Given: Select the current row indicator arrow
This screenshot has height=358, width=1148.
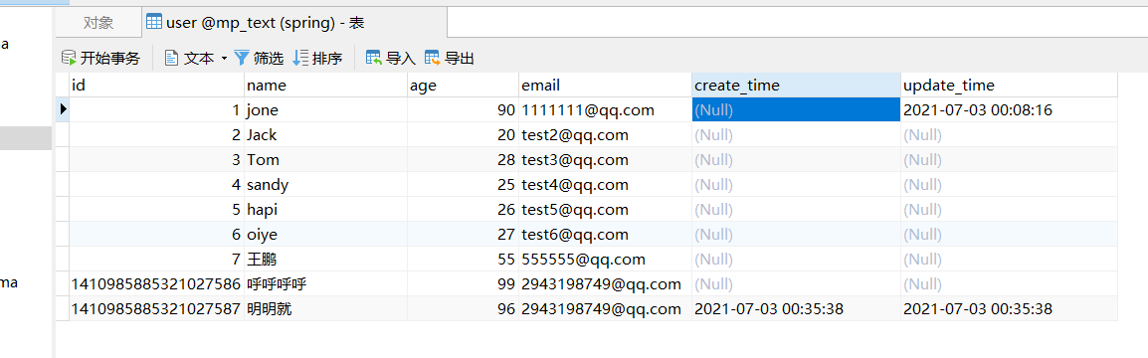Looking at the screenshot, I should click(63, 109).
